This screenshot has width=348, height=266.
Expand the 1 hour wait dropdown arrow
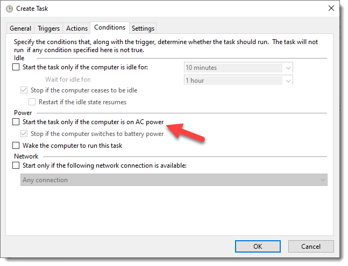pos(288,81)
